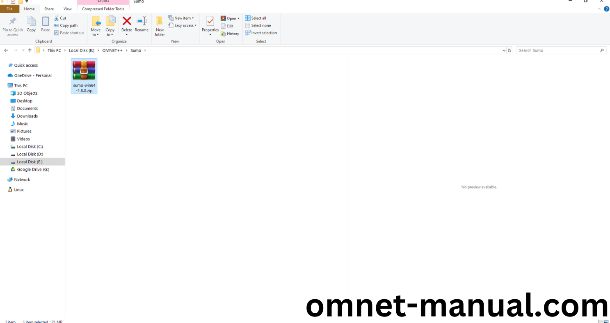Image resolution: width=610 pixels, height=323 pixels.
Task: Open the New item dropdown
Action: tap(181, 18)
